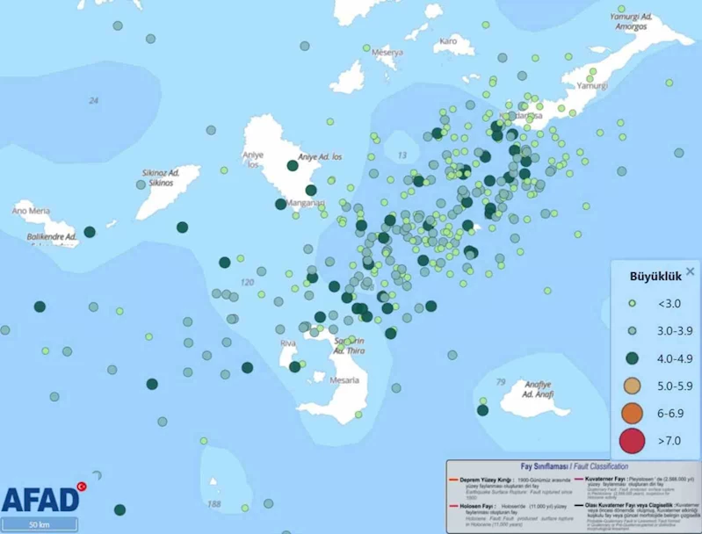Click the Turkish flag emblem beside AFAD
Image resolution: width=702 pixels, height=534 pixels.
pos(82,487)
